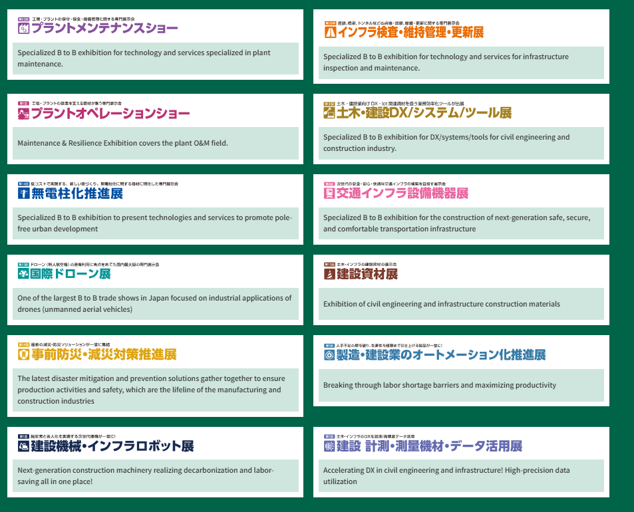Screen dimensions: 634x512
Task: Click the magenta Plant Operation Show icon
Action: (x=23, y=114)
